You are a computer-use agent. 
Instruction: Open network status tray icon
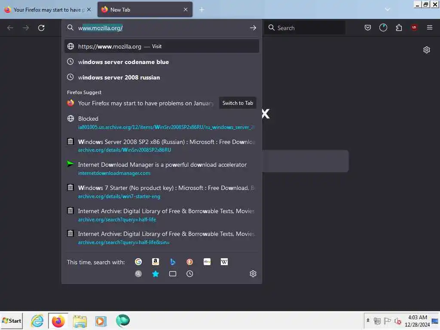pos(377,321)
